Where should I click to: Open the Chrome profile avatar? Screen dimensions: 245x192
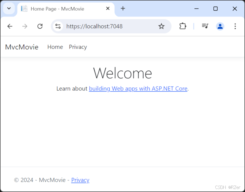click(x=220, y=26)
